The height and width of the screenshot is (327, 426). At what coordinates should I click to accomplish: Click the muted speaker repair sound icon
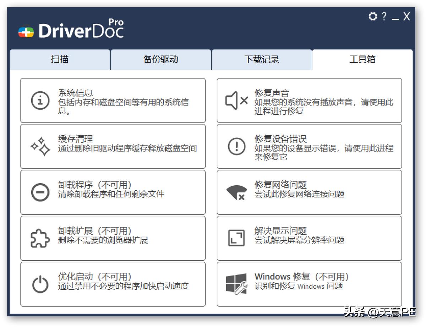click(x=236, y=101)
